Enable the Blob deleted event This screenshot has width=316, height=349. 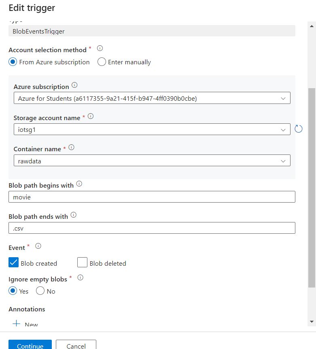pos(82,262)
